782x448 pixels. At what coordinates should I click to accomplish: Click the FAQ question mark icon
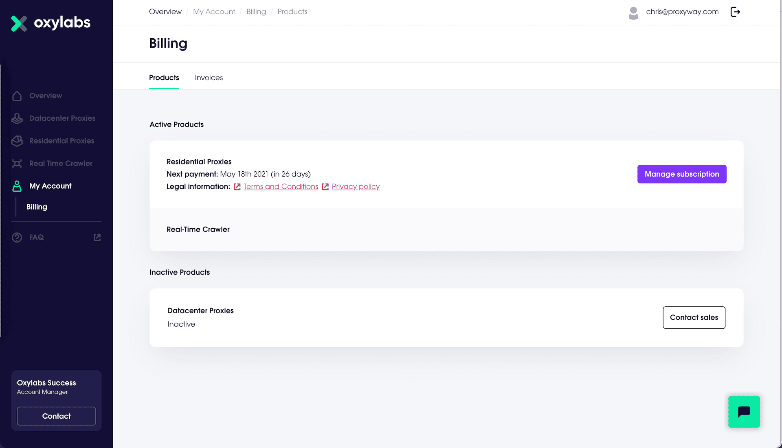[x=17, y=237]
